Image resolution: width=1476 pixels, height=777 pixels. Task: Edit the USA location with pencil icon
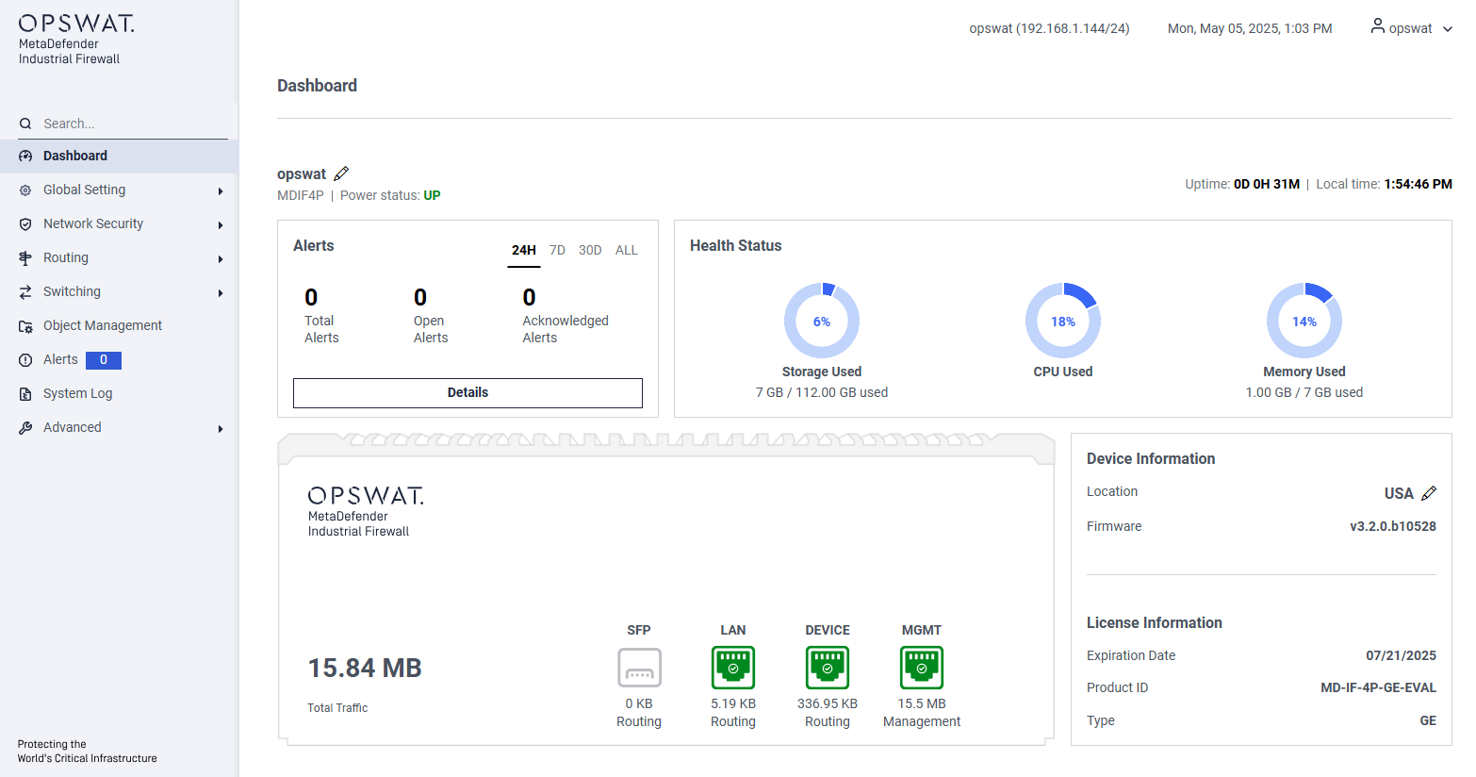[1429, 493]
